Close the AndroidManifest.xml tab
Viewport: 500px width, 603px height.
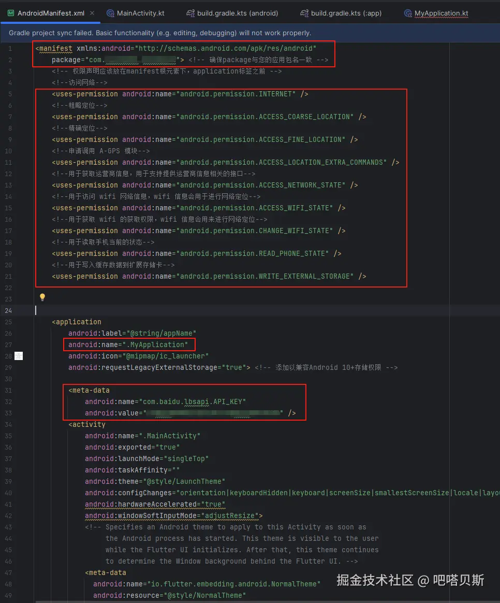[x=92, y=13]
